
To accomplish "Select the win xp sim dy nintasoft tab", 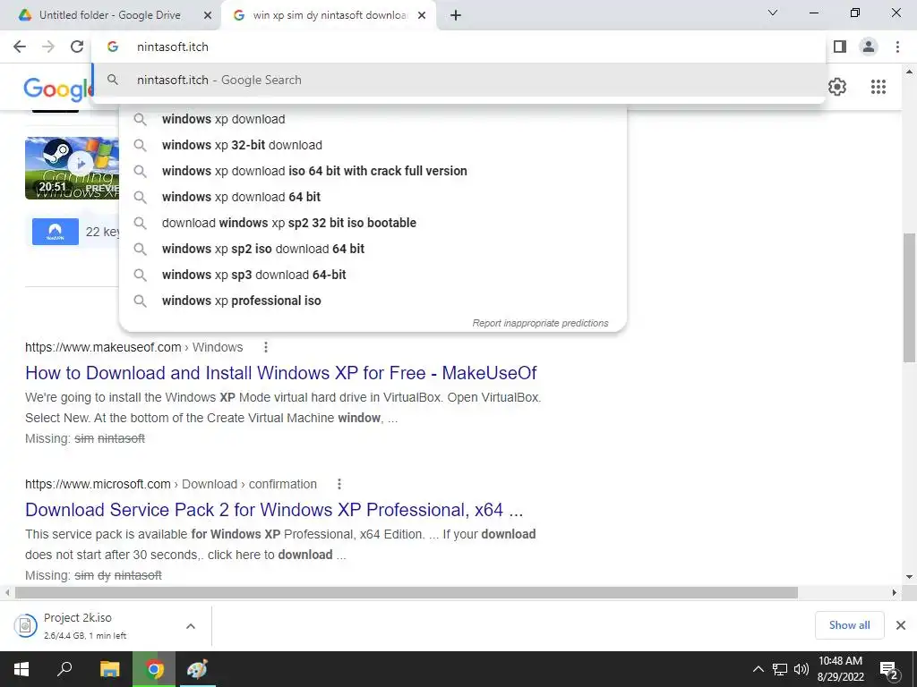I will click(x=330, y=15).
